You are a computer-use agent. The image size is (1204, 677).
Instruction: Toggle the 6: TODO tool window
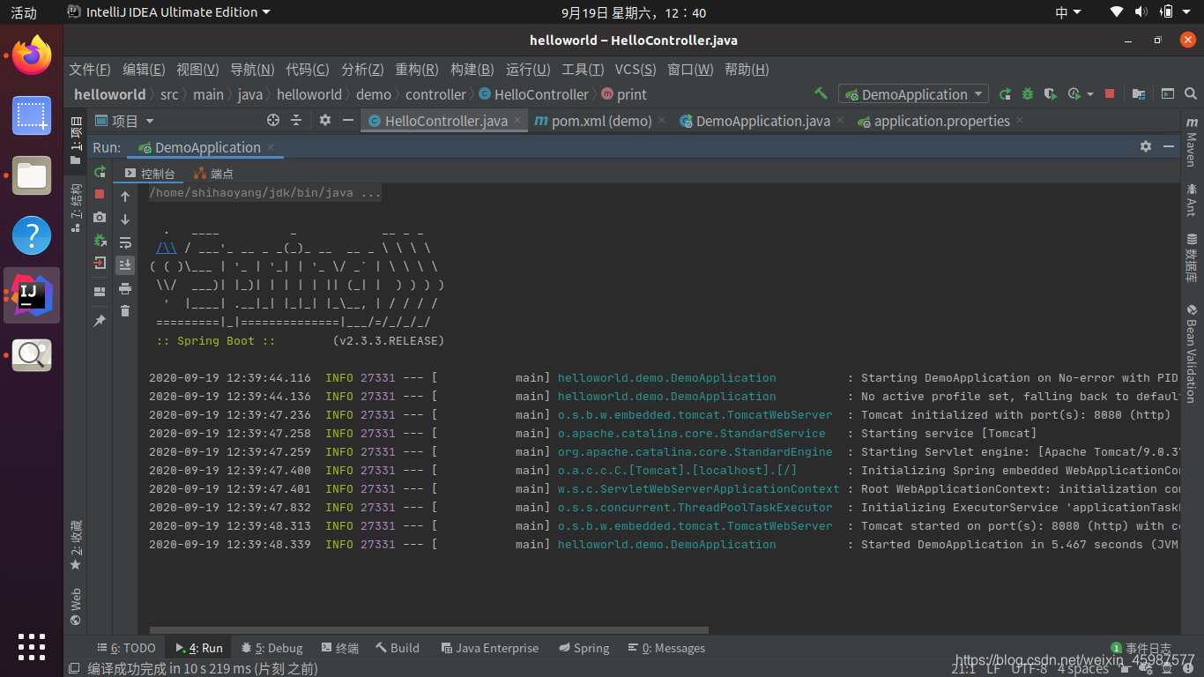pyautogui.click(x=127, y=648)
